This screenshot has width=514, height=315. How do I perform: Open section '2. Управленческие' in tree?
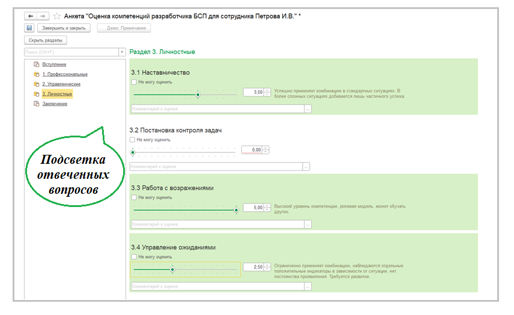pyautogui.click(x=61, y=84)
